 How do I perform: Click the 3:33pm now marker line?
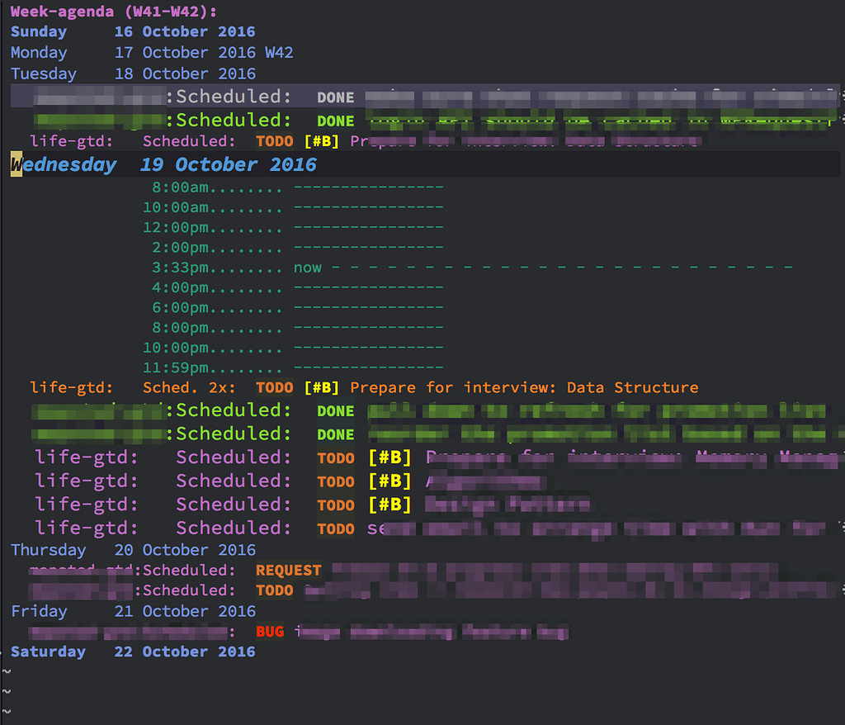472,268
